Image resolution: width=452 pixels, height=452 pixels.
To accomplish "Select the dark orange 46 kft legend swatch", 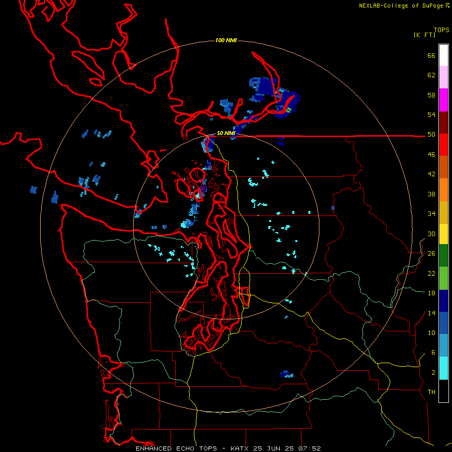I will click(x=443, y=167).
